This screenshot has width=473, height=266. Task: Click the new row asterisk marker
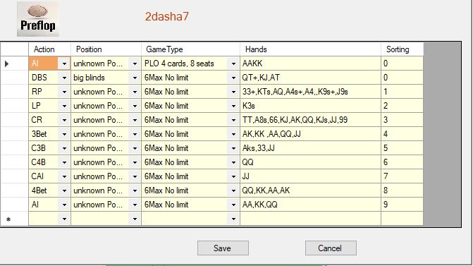pyautogui.click(x=8, y=219)
